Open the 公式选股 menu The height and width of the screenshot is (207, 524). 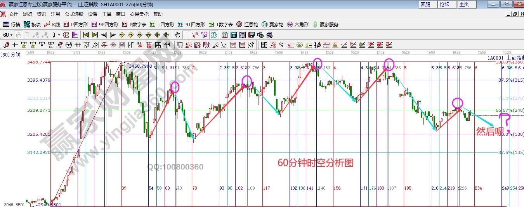74,14
